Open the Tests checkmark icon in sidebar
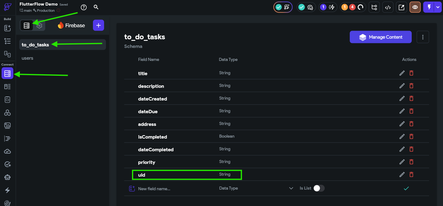 7,165
